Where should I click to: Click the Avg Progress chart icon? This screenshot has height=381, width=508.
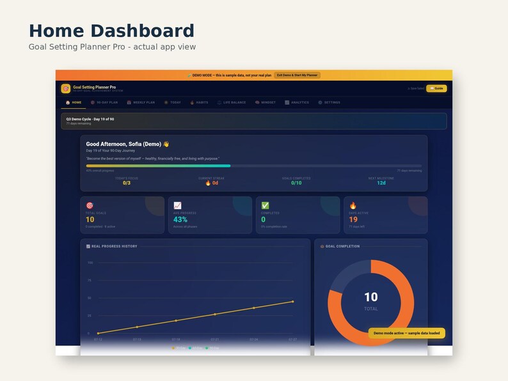[177, 205]
